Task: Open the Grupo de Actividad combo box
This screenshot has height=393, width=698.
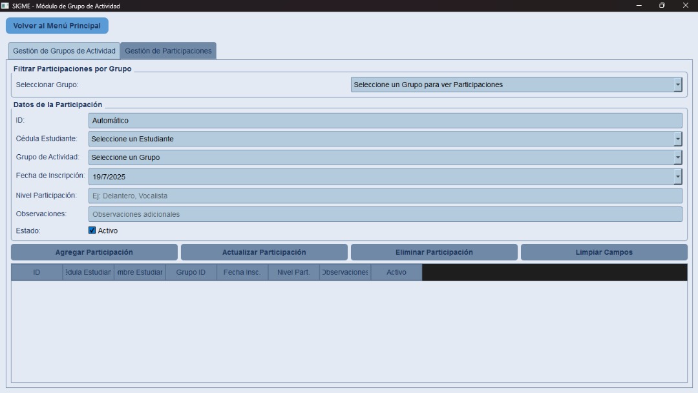Action: [677, 157]
